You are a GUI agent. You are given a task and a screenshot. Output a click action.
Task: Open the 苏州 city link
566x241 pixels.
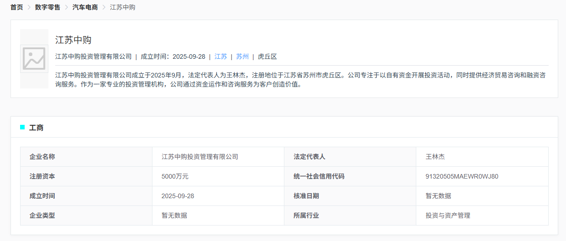pos(242,56)
